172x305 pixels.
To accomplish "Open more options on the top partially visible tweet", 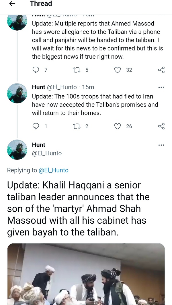I will point(161,14).
